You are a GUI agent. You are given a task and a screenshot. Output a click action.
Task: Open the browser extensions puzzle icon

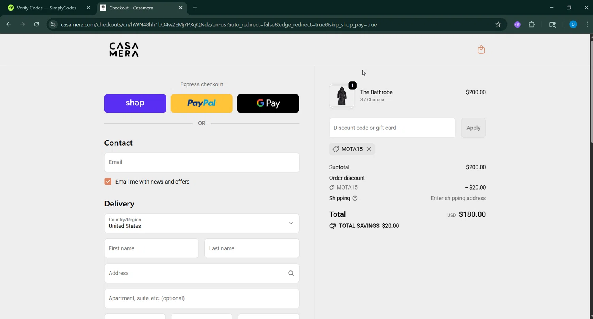pos(532,24)
